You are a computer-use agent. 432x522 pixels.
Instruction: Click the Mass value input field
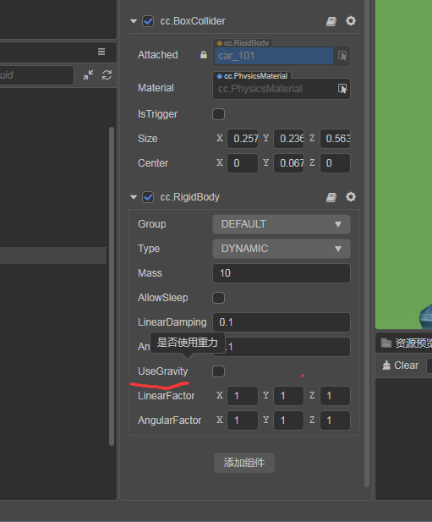pos(282,273)
